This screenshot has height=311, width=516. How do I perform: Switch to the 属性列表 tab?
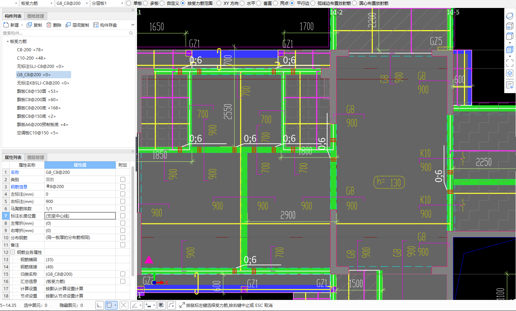coord(13,158)
